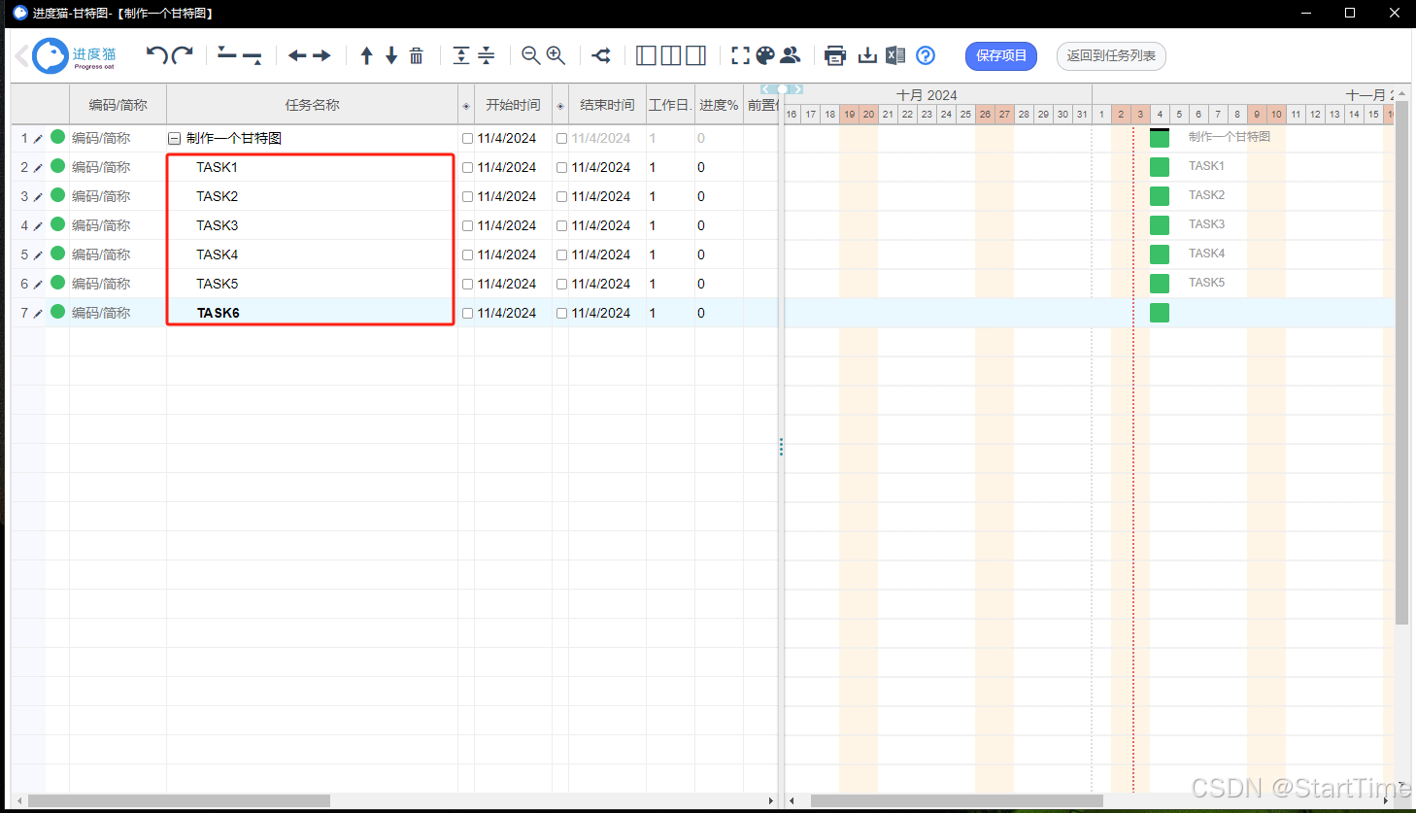Click the left grid horizontal scrollbar
The width and height of the screenshot is (1416, 813).
pyautogui.click(x=179, y=800)
